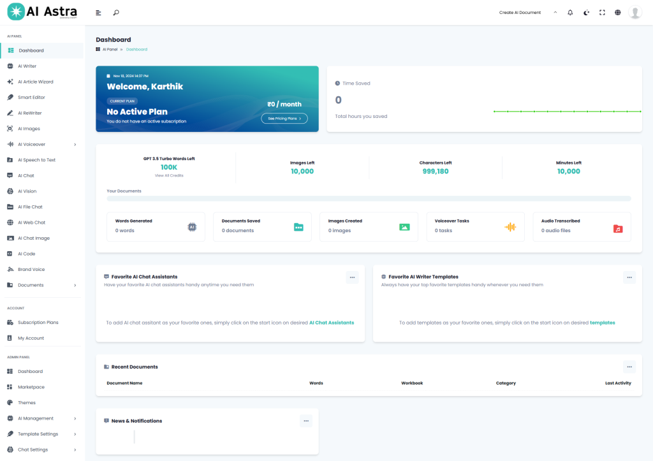Open AI Writer from sidebar
The height and width of the screenshot is (461, 653).
point(27,66)
